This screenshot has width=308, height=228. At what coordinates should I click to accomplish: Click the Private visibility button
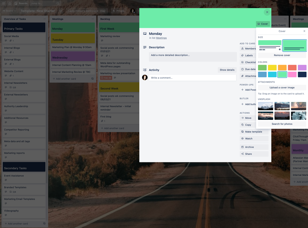point(118,11)
